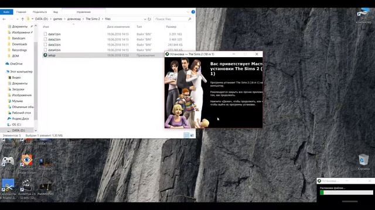Open FastStone Image Viewer desktop shortcut
This screenshot has height=210, width=375.
tap(26, 164)
